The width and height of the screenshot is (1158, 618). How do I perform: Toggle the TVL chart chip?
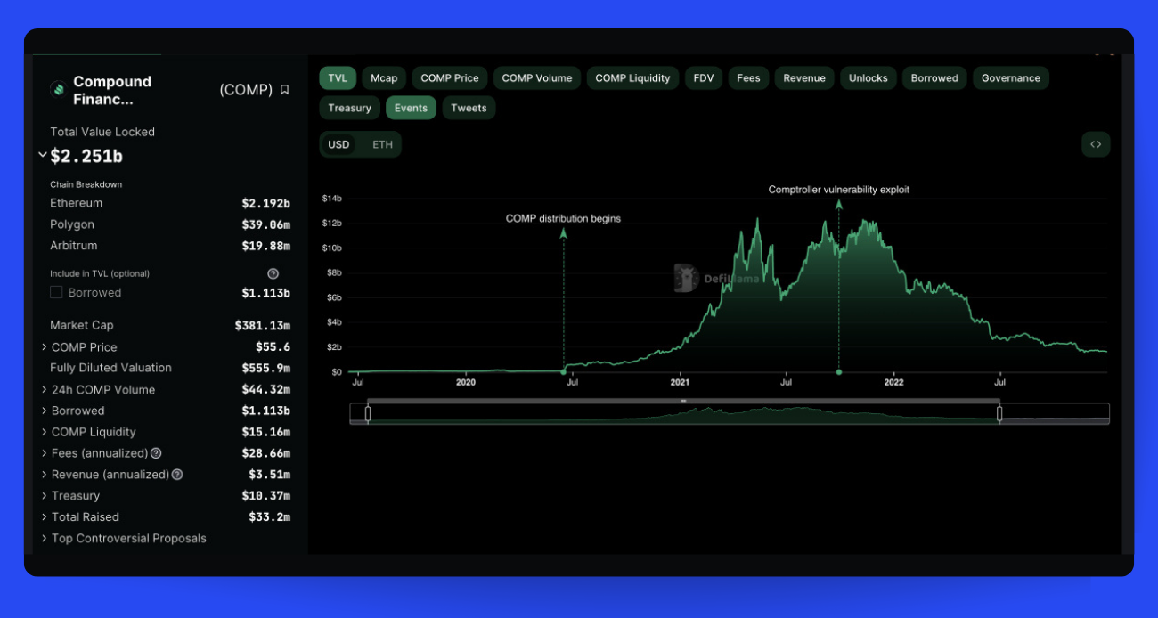pyautogui.click(x=338, y=78)
